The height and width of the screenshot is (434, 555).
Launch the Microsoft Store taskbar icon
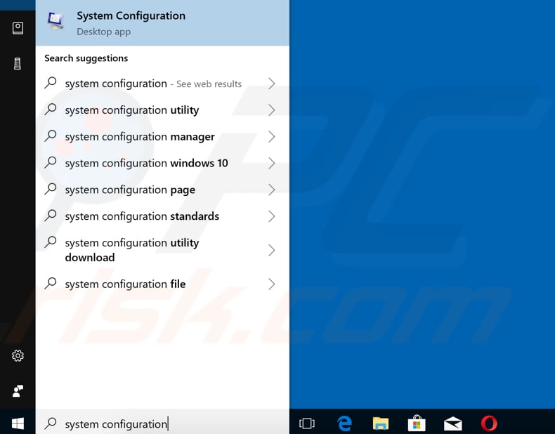tap(417, 423)
